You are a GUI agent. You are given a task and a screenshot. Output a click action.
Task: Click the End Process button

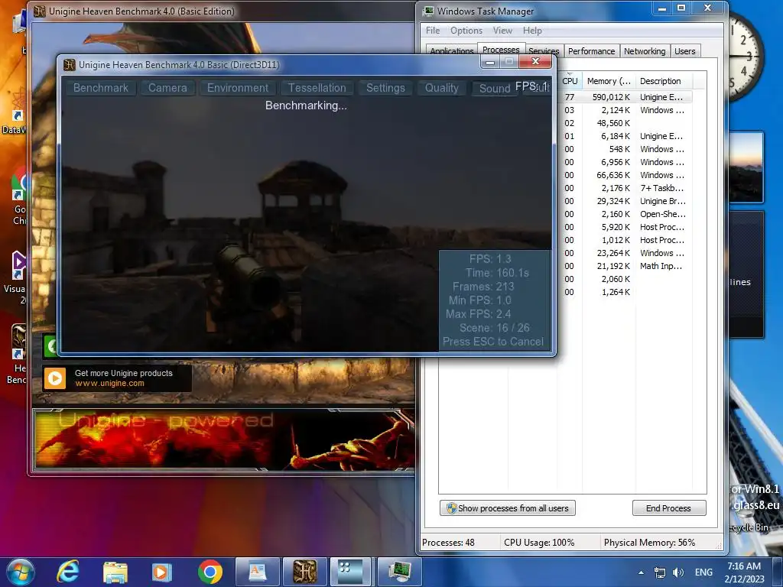[668, 508]
